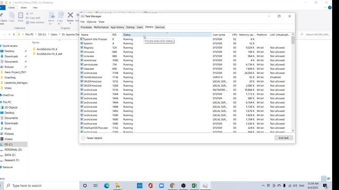Open File Explorer from the taskbar
The image size is (339, 190).
(x=118, y=186)
